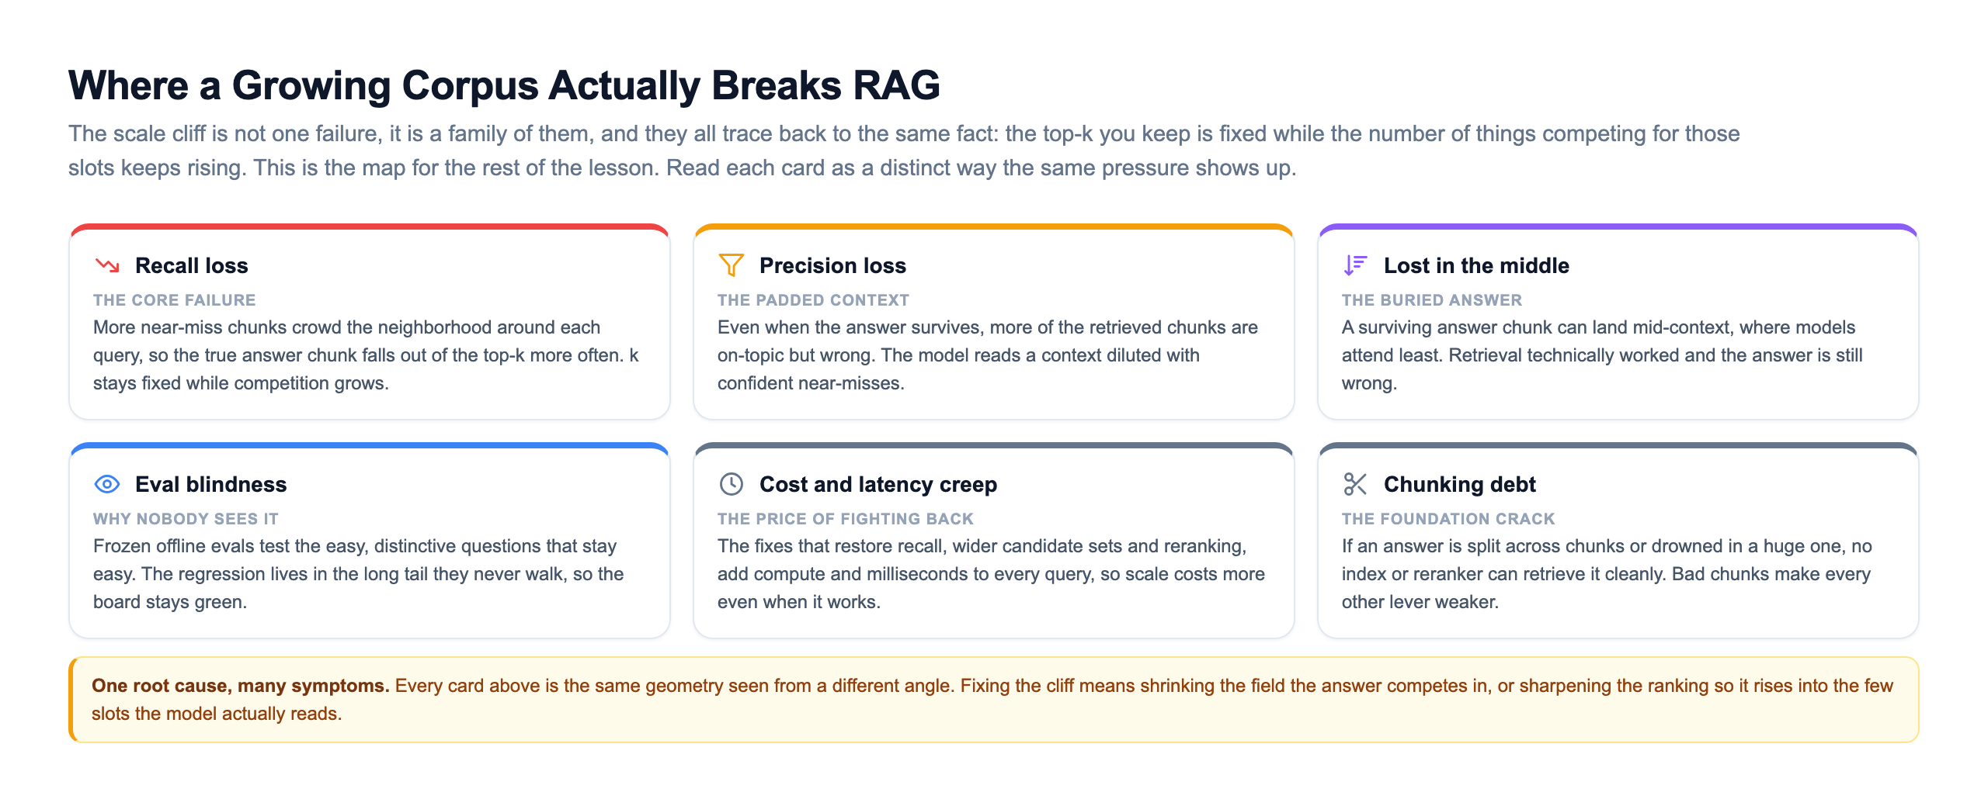Click THE FOUNDATION CRACK subtitle label

pyautogui.click(x=1448, y=519)
